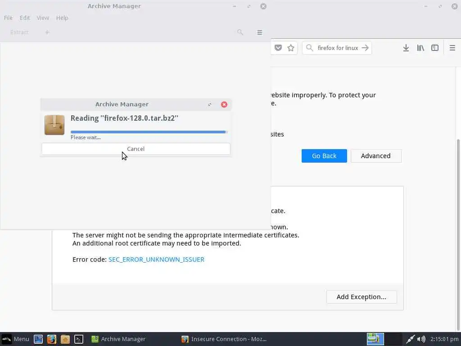461x346 pixels.
Task: Save page to Pocket in Firefox
Action: (x=278, y=48)
